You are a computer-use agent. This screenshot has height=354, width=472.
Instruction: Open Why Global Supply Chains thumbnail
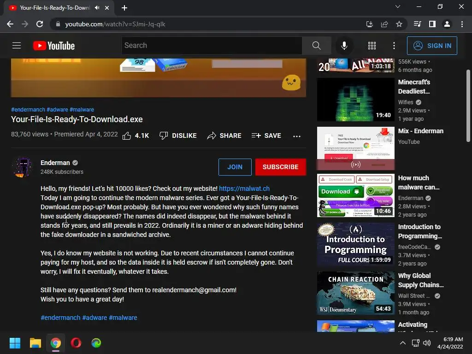tap(355, 293)
